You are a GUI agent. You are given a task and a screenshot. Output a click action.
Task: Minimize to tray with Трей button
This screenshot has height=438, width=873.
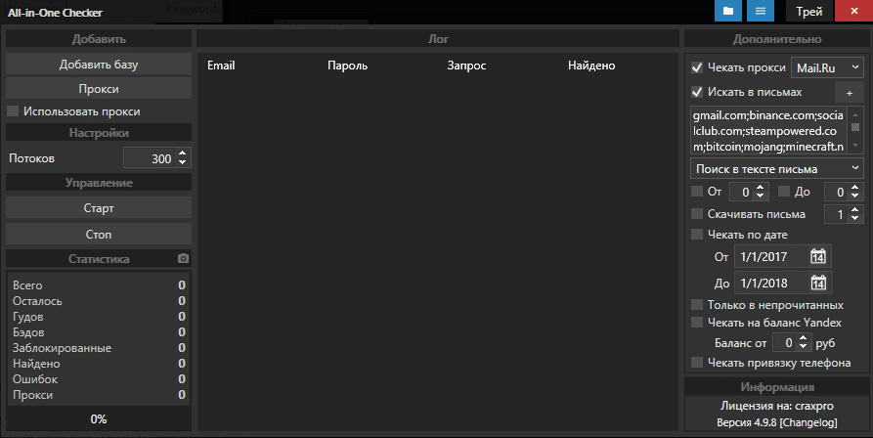tap(809, 11)
